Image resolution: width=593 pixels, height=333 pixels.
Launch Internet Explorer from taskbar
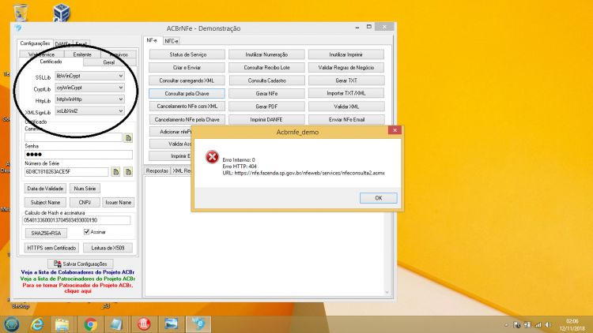(x=36, y=324)
